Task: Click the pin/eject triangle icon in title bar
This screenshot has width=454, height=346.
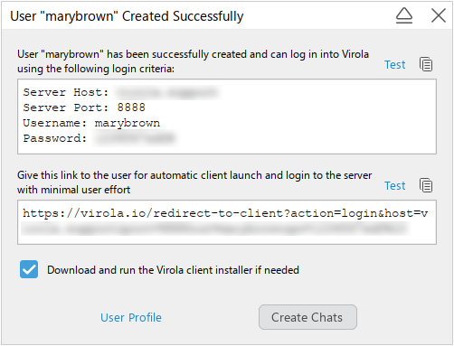Action: 404,15
